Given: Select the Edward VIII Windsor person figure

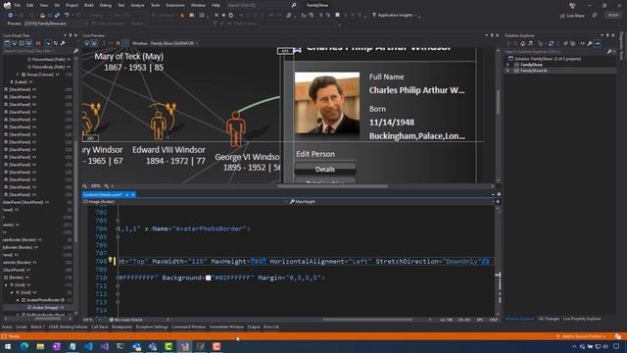Looking at the screenshot, I should point(159,126).
